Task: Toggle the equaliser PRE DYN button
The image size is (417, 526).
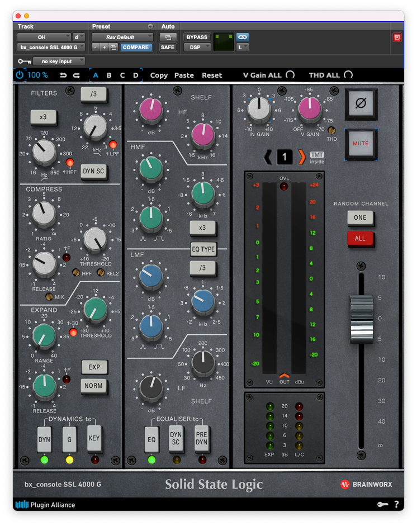Action: (202, 439)
